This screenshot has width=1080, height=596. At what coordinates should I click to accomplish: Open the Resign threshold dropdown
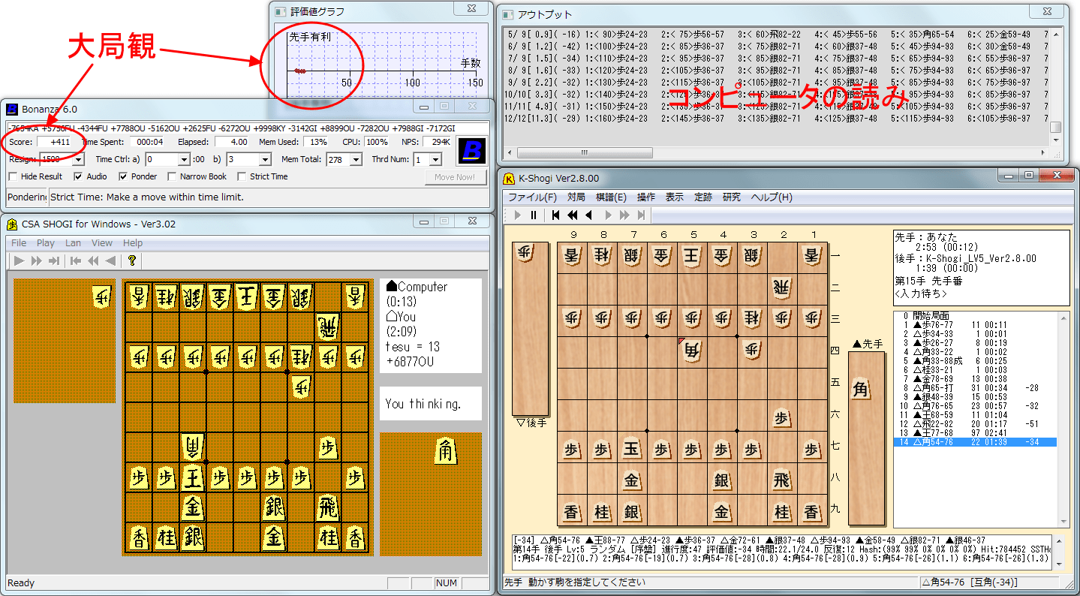click(x=79, y=159)
